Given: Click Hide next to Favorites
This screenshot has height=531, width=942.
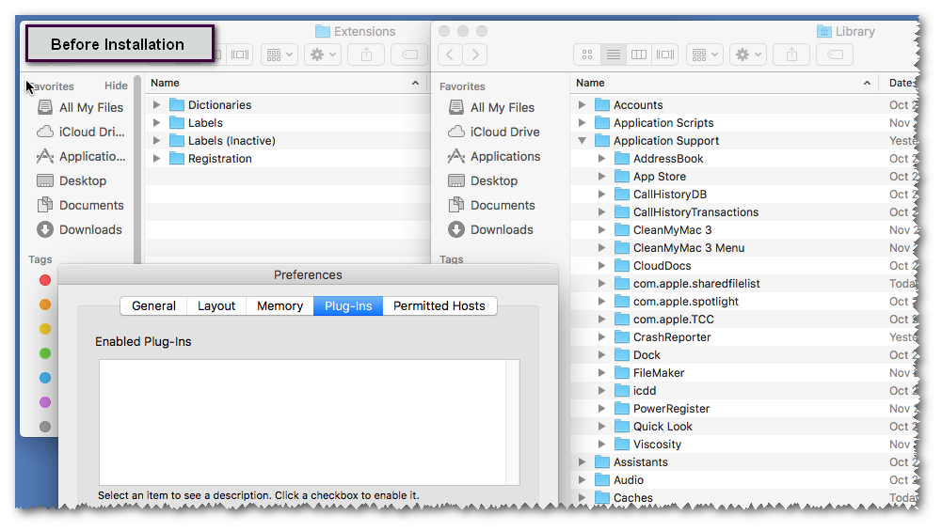Looking at the screenshot, I should pos(116,86).
